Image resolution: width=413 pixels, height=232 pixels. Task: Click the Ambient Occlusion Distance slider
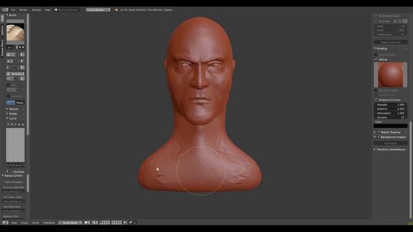[x=390, y=109]
